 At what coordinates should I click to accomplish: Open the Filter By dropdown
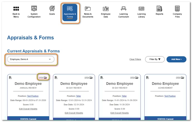(x=155, y=59)
